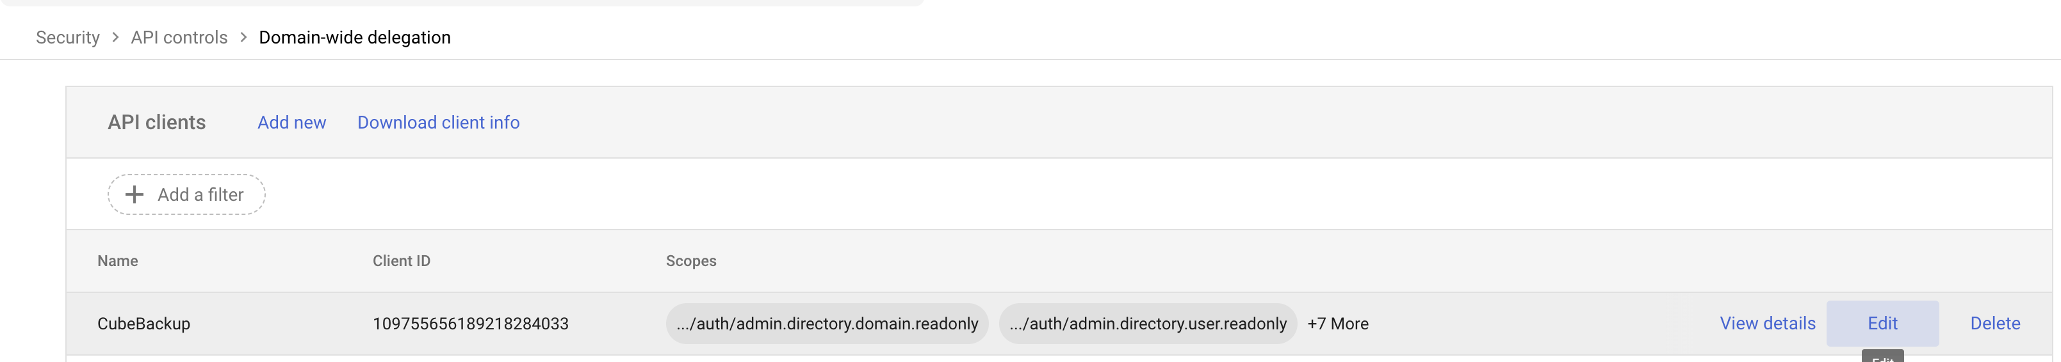
Task: Go to Security breadcrumb
Action: [x=68, y=38]
